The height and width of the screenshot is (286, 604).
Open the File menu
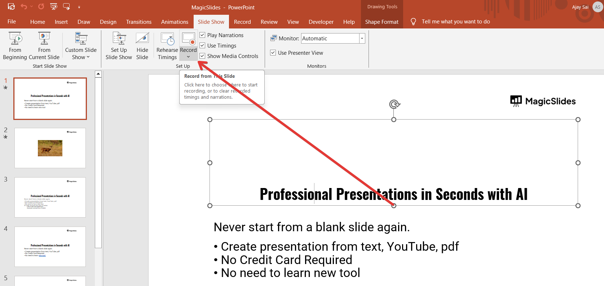tap(12, 22)
